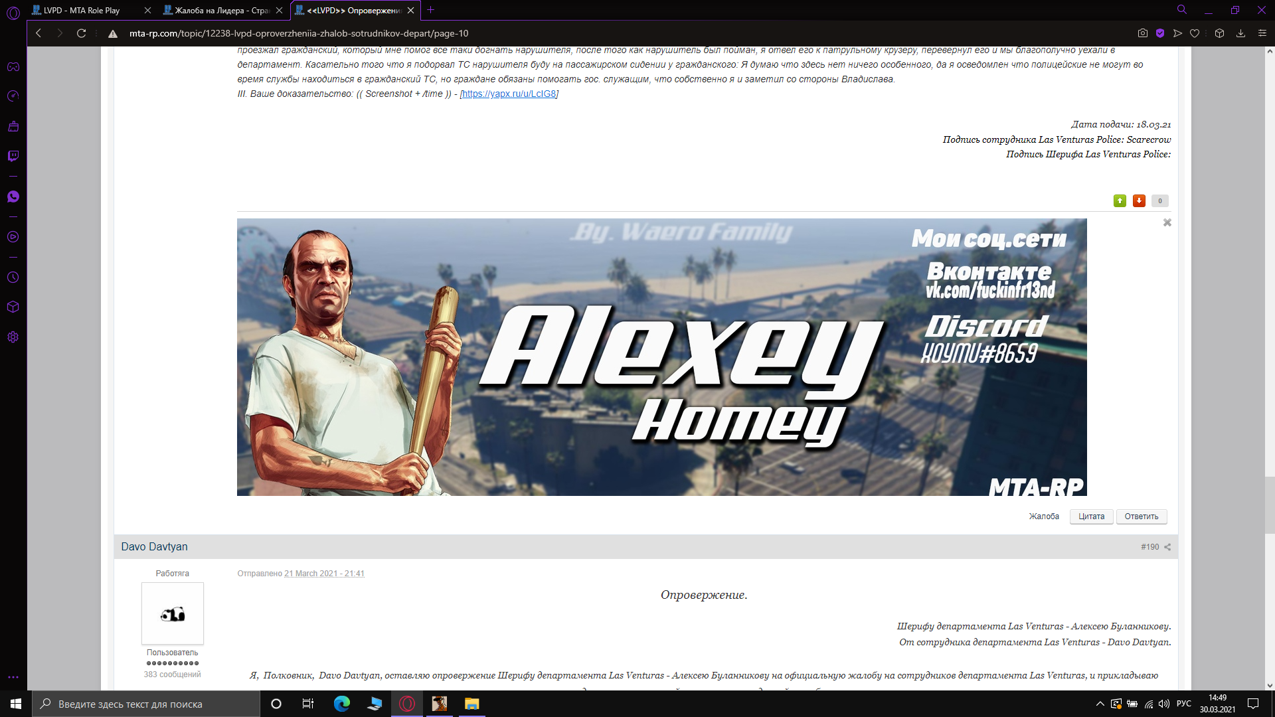
Task: Upvote the post with green arrow
Action: tap(1120, 200)
